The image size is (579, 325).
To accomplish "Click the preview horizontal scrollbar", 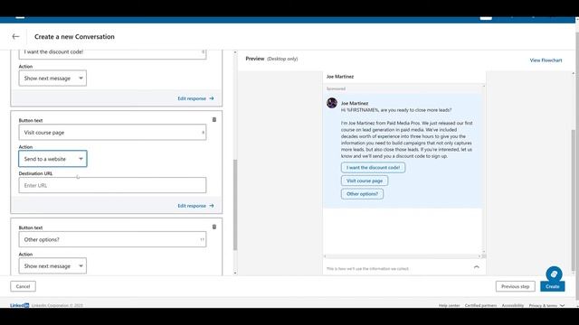I will tap(402, 256).
